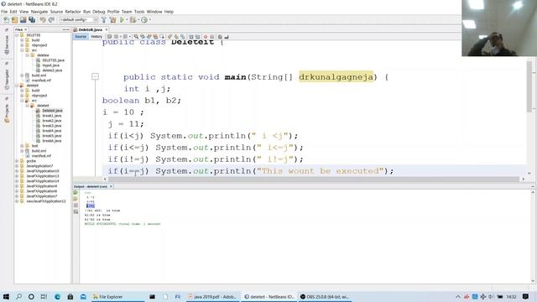Click the Stop Macro Recording icon in editor toolbar
Viewport: 537px width, 302px height.
[x=212, y=36]
